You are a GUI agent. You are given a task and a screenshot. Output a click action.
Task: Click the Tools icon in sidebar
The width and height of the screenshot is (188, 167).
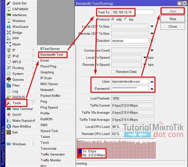(x=9, y=103)
